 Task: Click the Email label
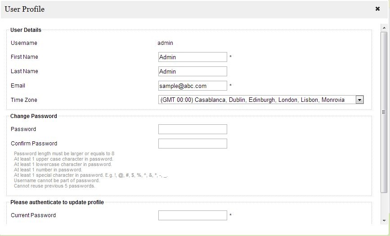[18, 86]
